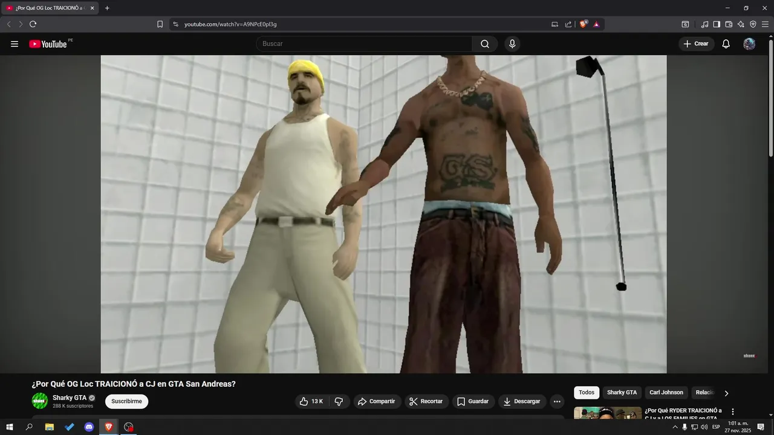774x435 pixels.
Task: Open File Explorer from taskbar
Action: point(50,427)
